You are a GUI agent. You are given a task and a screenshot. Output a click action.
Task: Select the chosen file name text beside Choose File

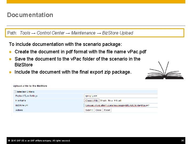(111, 101)
